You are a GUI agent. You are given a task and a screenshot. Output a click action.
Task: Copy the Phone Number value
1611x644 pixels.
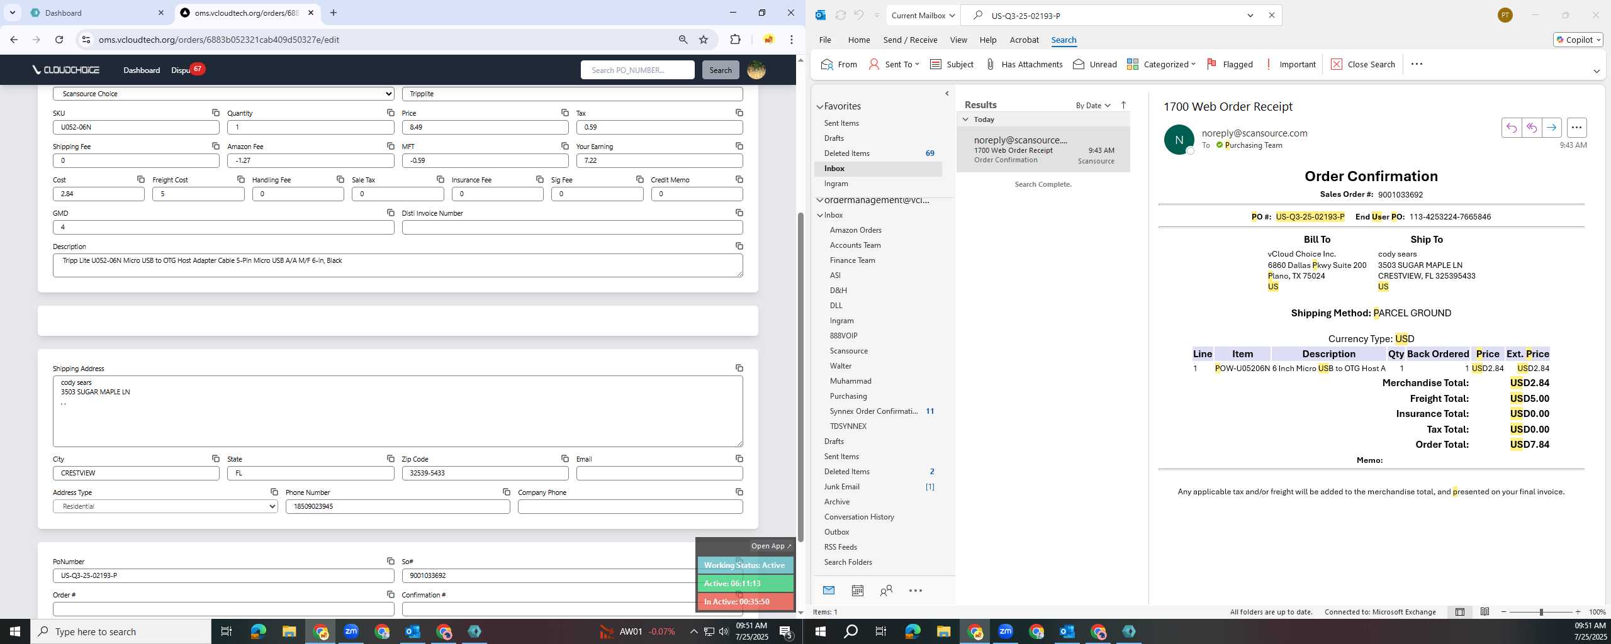[506, 492]
